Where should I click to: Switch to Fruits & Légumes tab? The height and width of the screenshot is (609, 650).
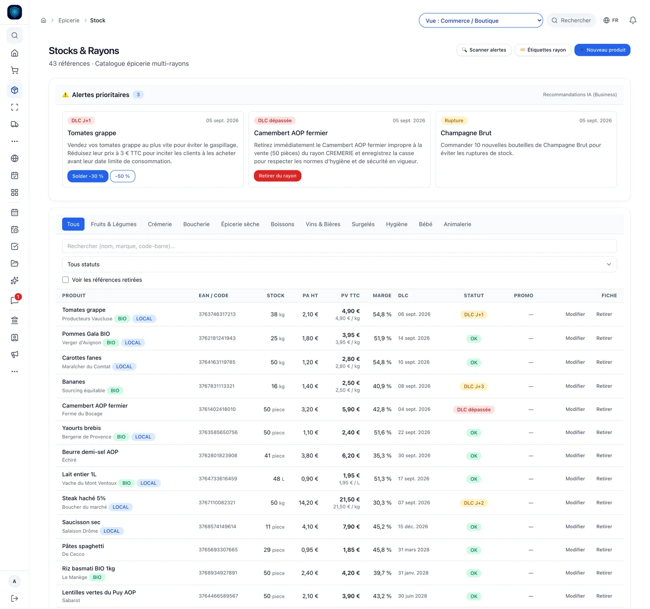pos(114,224)
